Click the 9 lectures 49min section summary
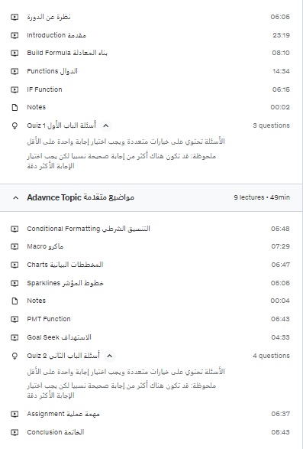Viewport: 303px width, 449px height. 262,197
